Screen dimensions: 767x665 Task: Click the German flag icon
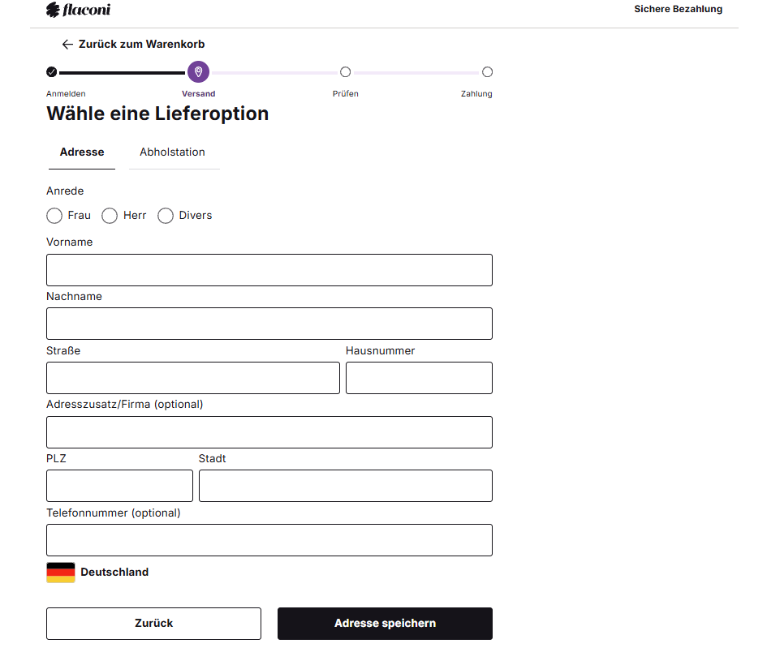coord(61,573)
